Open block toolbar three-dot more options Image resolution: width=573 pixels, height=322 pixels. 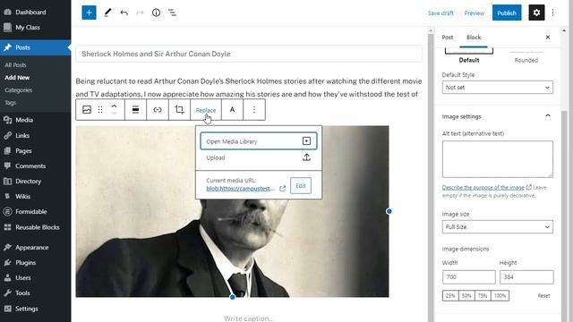pyautogui.click(x=254, y=109)
